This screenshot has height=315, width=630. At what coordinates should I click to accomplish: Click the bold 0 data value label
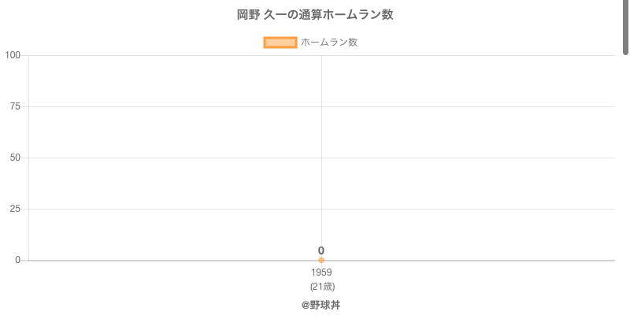tap(321, 250)
